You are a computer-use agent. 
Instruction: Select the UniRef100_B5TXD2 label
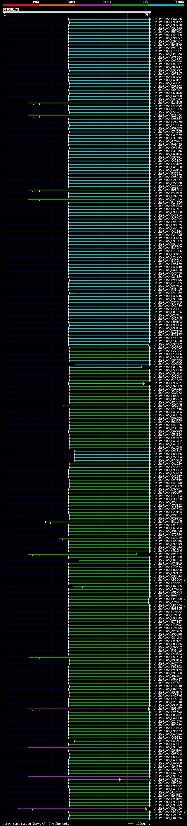168,32
